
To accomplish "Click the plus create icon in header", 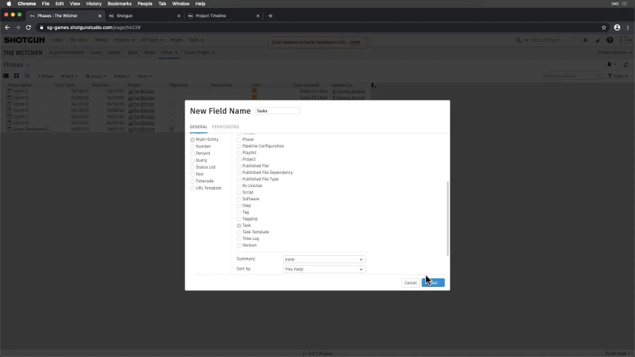I will point(585,40).
